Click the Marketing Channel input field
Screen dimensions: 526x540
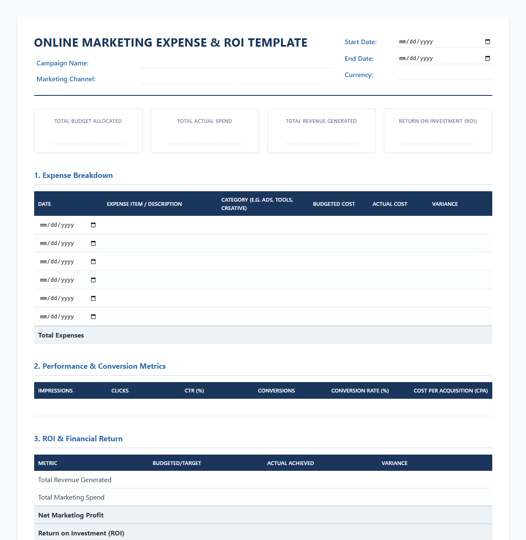click(238, 79)
